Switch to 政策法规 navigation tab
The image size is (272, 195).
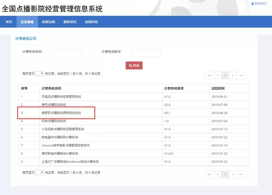[x=48, y=22]
